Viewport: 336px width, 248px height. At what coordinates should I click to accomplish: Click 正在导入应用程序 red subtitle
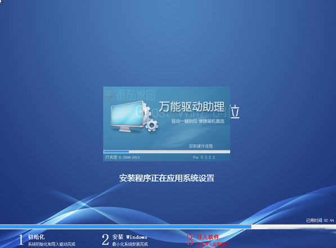click(213, 244)
